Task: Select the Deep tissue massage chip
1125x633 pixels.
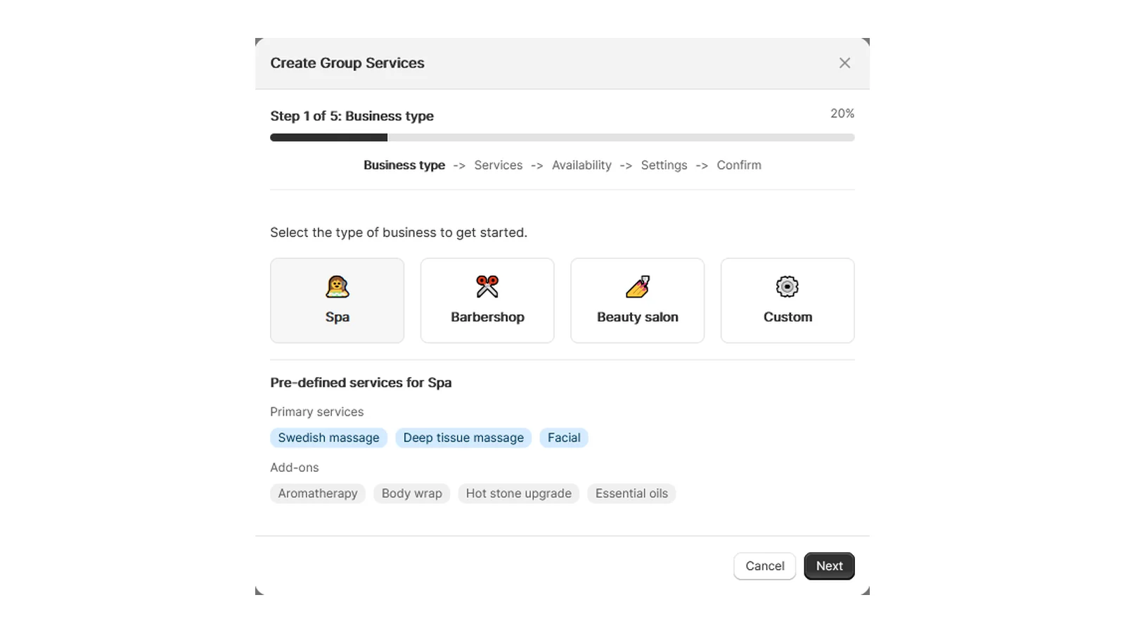Action: [463, 437]
